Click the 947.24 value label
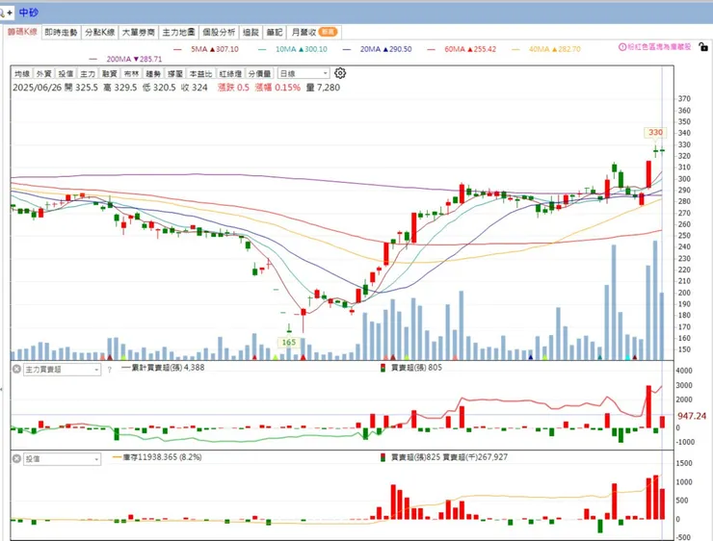Viewport: 713px width, 541px height. tap(692, 416)
